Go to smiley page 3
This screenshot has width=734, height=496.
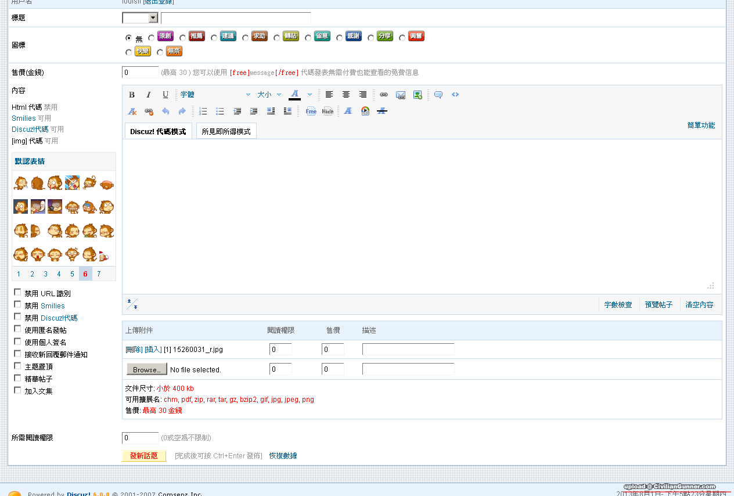point(45,274)
